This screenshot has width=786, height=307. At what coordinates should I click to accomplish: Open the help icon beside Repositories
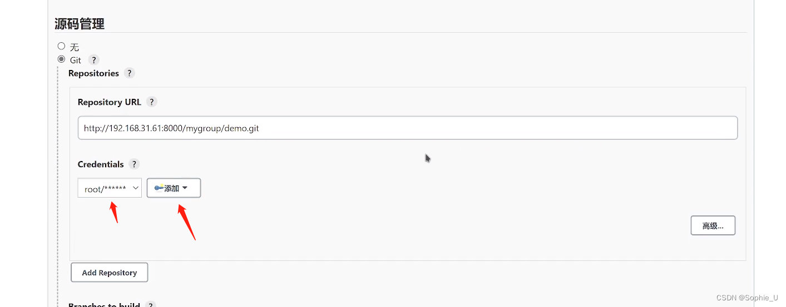(129, 73)
